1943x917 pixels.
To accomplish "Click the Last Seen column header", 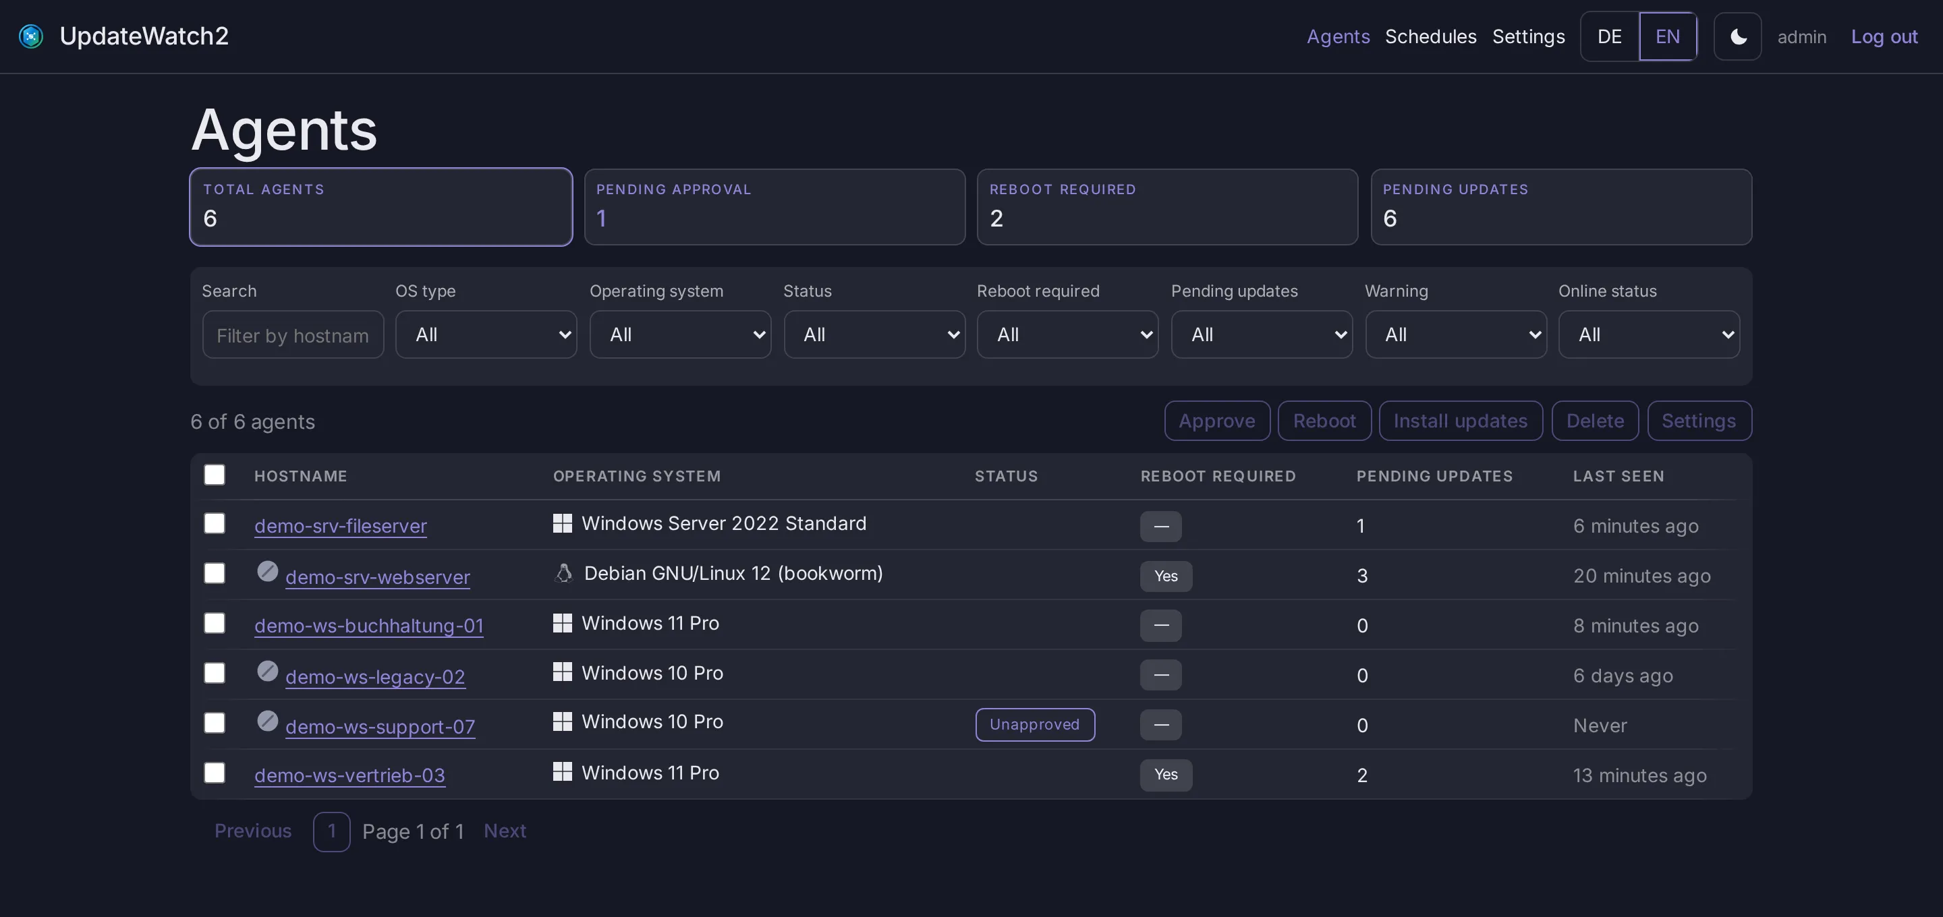I will [1618, 476].
